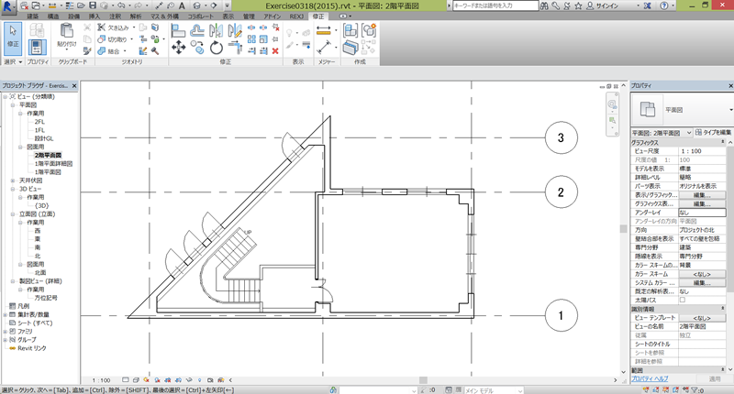Click the Properties palette icon in ribbon

coord(37,48)
